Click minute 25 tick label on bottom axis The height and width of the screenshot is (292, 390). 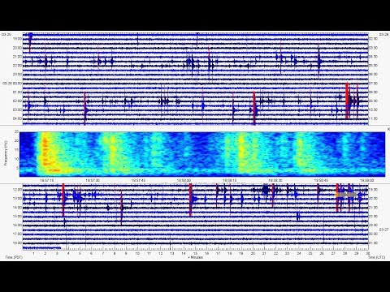pos(310,254)
